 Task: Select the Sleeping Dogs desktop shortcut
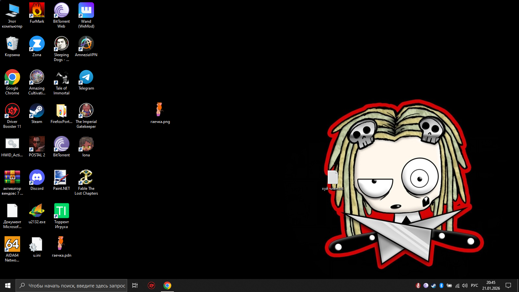click(61, 49)
